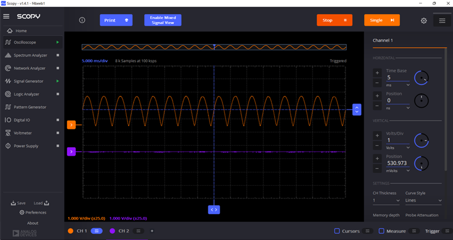The image size is (453, 240).
Task: Toggle the right-side hamburger menu panel
Action: tap(442, 21)
